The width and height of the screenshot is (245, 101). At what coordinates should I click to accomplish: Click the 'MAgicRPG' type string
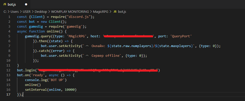[77, 36]
